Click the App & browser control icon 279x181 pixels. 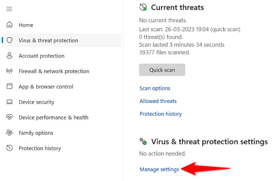[x=10, y=87]
